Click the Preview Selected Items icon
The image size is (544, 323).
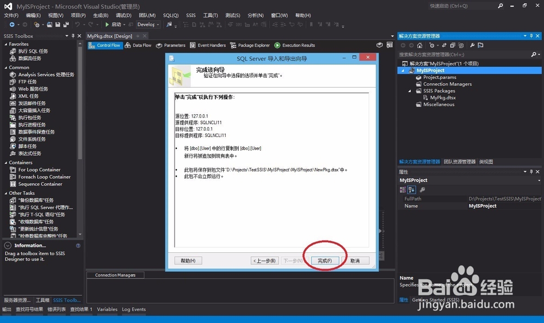click(x=480, y=45)
